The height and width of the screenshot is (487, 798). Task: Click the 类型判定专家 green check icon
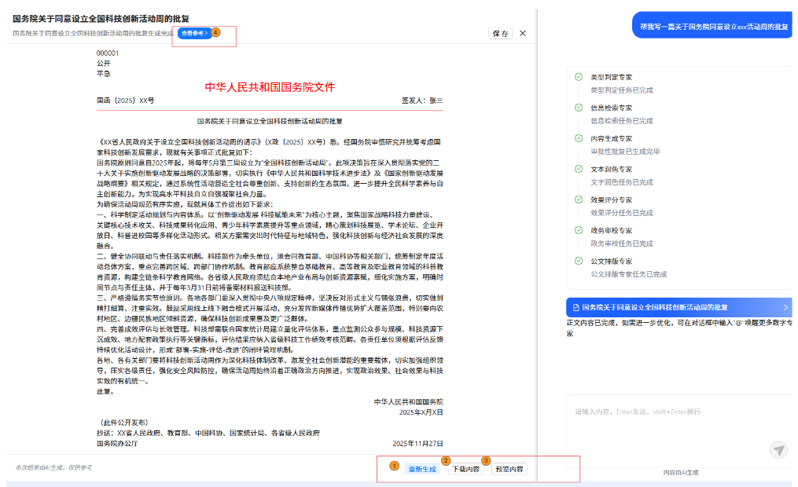[579, 77]
